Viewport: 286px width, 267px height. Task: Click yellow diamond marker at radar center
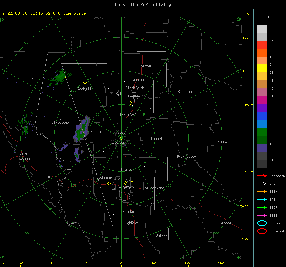(x=121, y=138)
